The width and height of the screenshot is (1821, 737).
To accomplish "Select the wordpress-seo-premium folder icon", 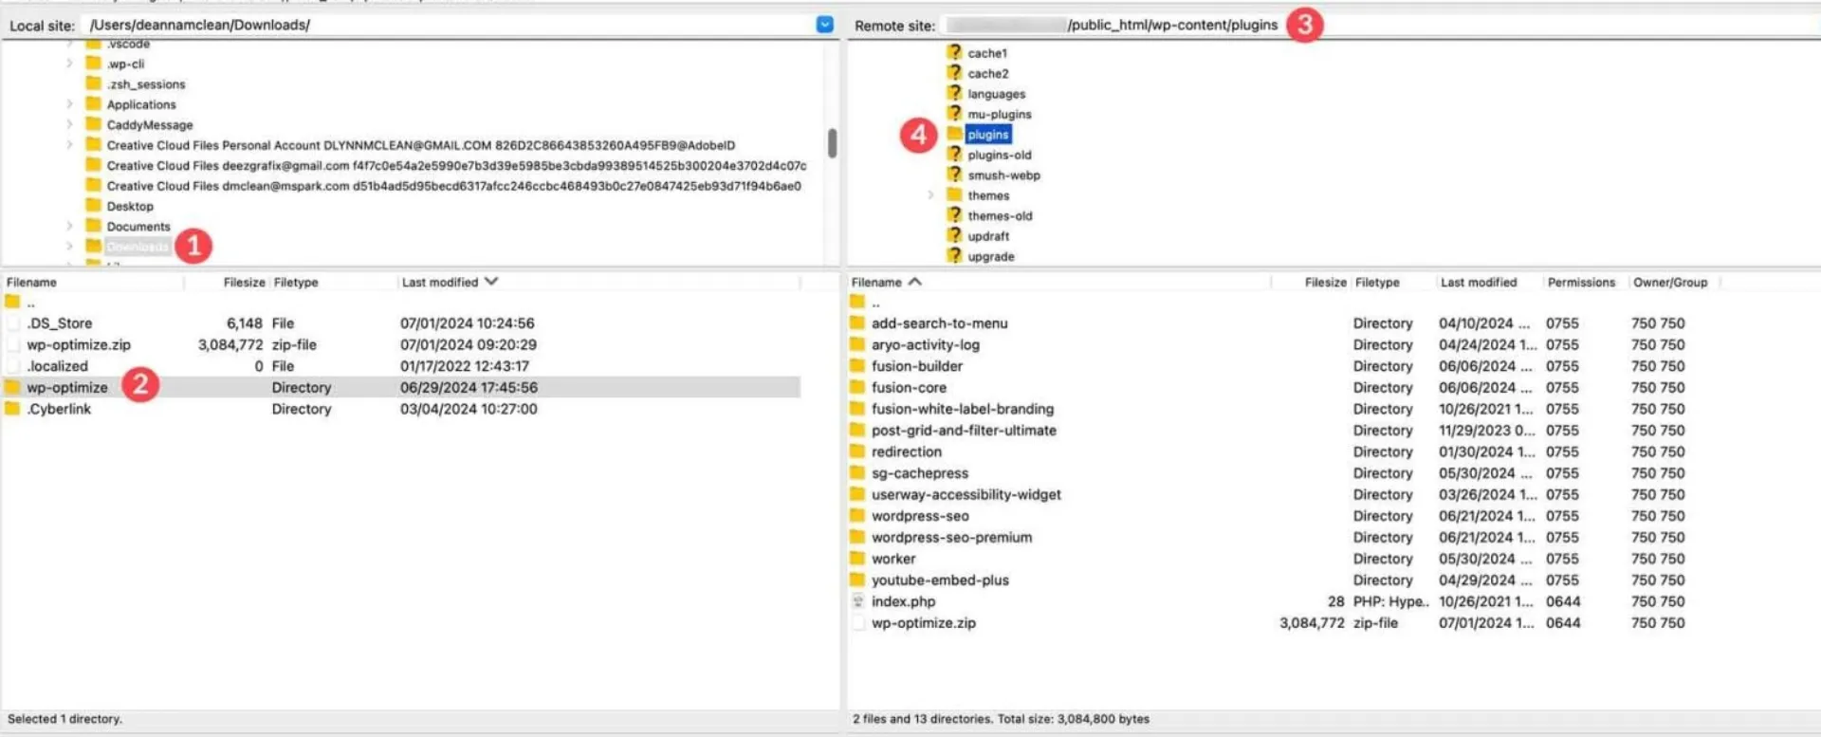I will coord(857,537).
